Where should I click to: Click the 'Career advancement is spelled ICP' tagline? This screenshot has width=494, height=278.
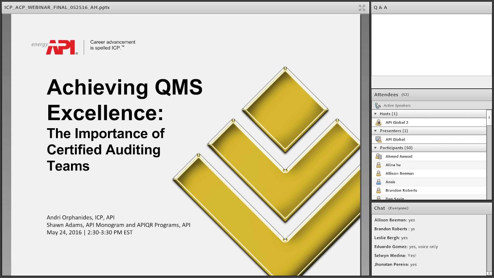click(113, 45)
